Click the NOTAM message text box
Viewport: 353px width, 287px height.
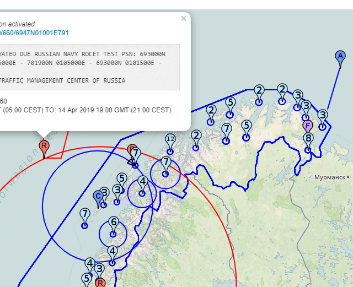point(88,67)
